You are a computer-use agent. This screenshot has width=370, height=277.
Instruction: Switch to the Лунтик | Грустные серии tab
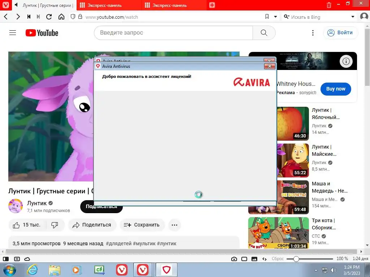click(48, 5)
